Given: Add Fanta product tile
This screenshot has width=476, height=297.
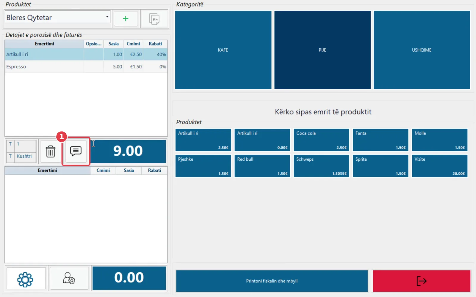Looking at the screenshot, I should [x=381, y=140].
